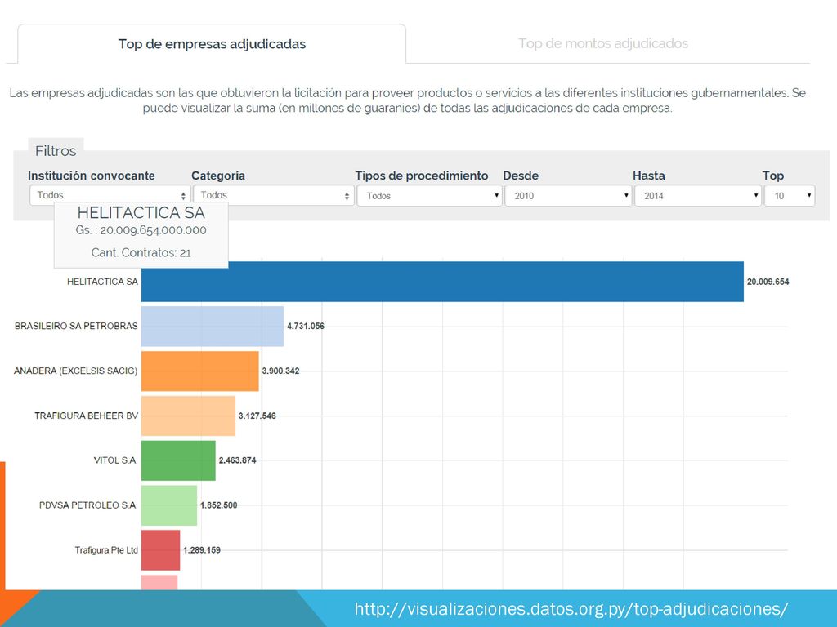Screen dimensions: 837x627
Task: Open the Top 10 count dropdown
Action: tap(790, 196)
